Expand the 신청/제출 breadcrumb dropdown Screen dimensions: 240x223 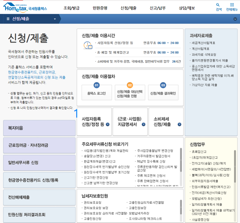point(55,19)
